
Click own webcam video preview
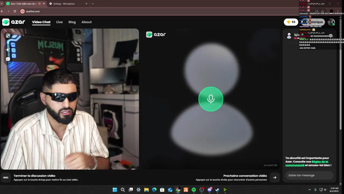coord(70,99)
